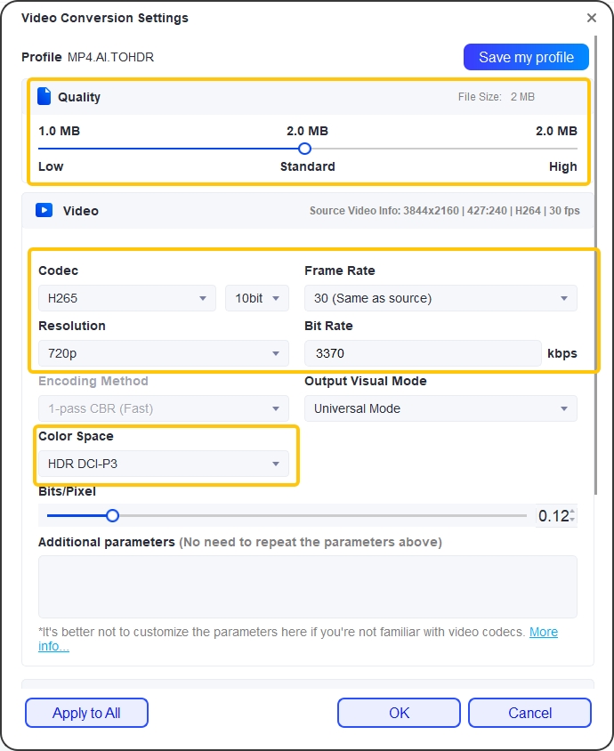Viewport: 614px width, 751px height.
Task: Cancel the conversion settings changes
Action: tap(529, 713)
